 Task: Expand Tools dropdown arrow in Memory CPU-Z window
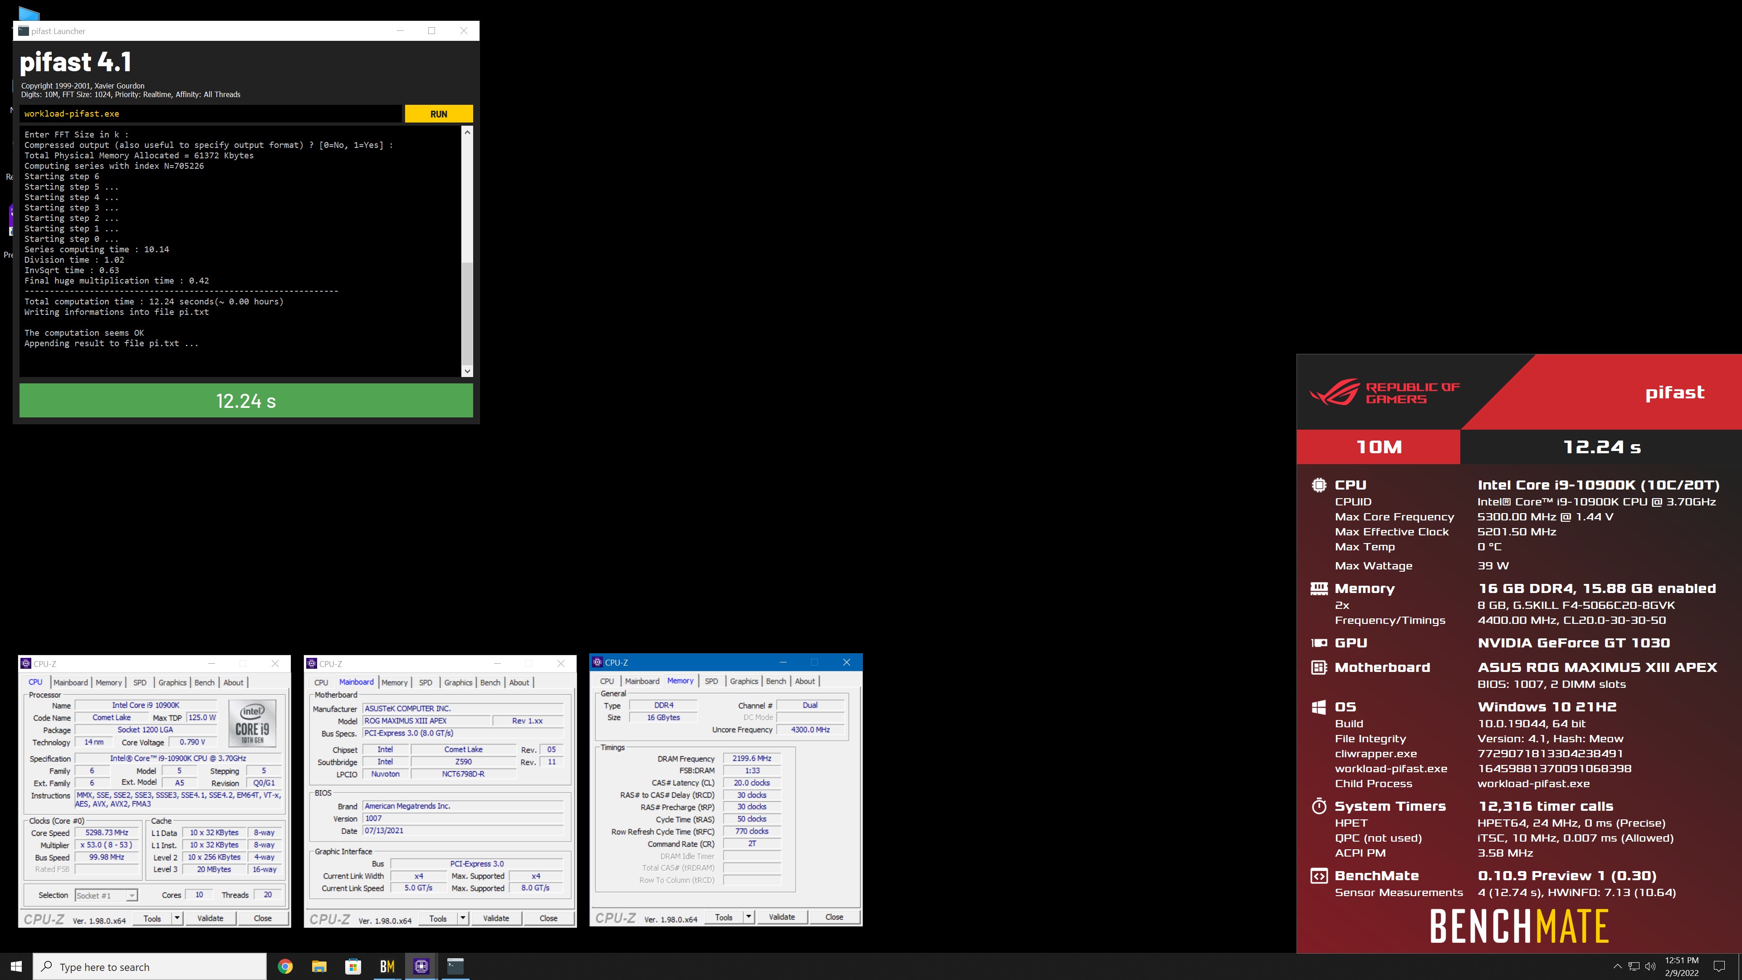749,917
